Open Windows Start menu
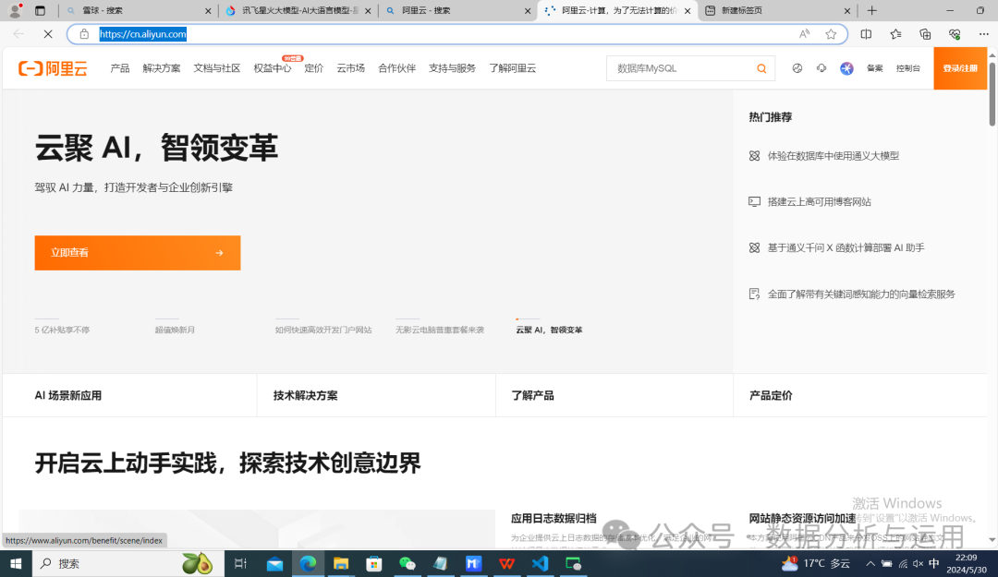998x577 pixels. [x=16, y=564]
